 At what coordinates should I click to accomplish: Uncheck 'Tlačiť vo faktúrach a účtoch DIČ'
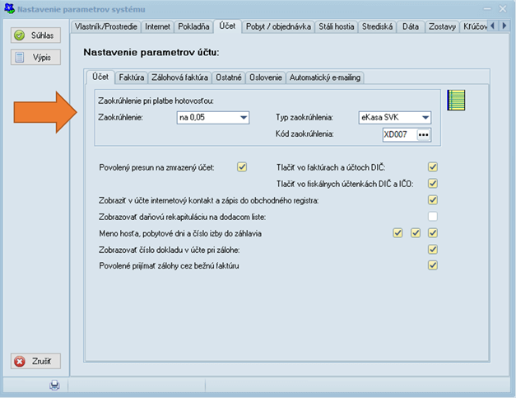tap(432, 167)
